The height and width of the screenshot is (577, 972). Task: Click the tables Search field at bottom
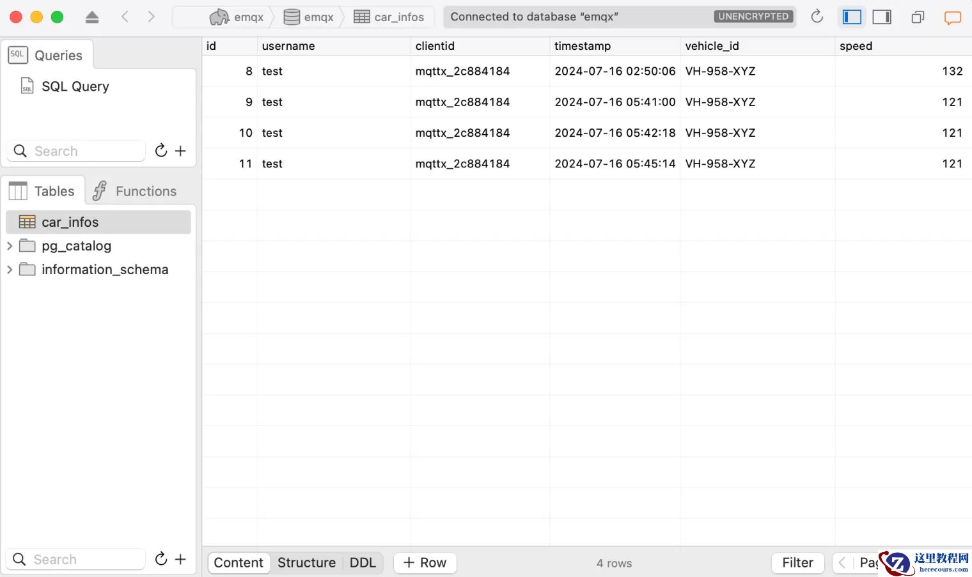[76, 559]
